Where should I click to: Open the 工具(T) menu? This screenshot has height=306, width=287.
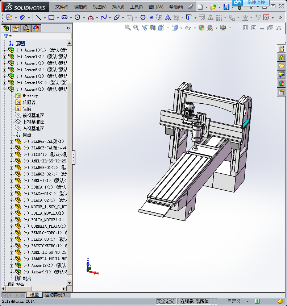(136, 7)
